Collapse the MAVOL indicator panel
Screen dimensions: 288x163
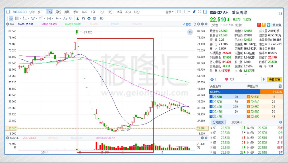7,138
